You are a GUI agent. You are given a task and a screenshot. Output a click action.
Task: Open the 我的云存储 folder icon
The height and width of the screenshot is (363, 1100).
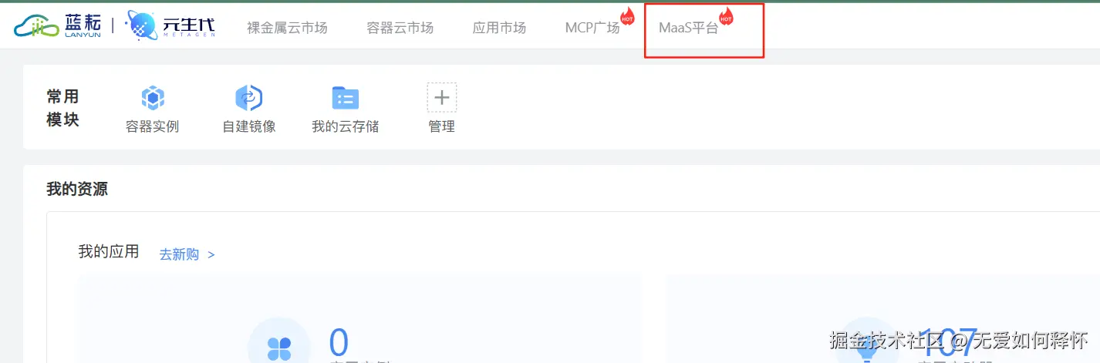point(346,98)
